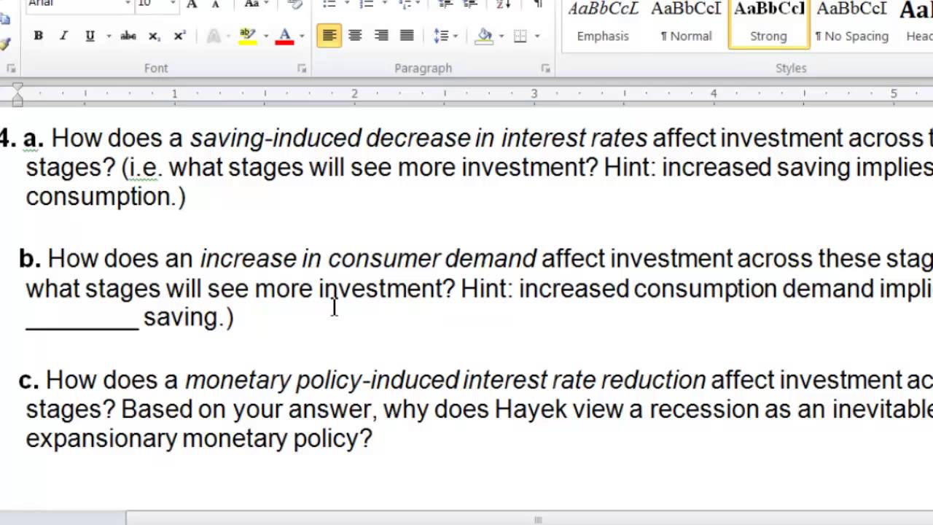Click the bold label 'b.'
933x525 pixels.
(30, 259)
